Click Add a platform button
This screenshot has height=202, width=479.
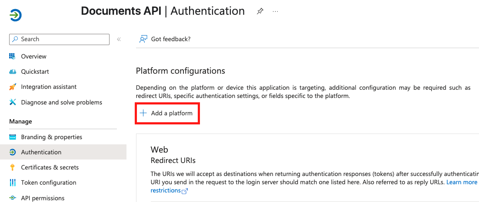(167, 113)
